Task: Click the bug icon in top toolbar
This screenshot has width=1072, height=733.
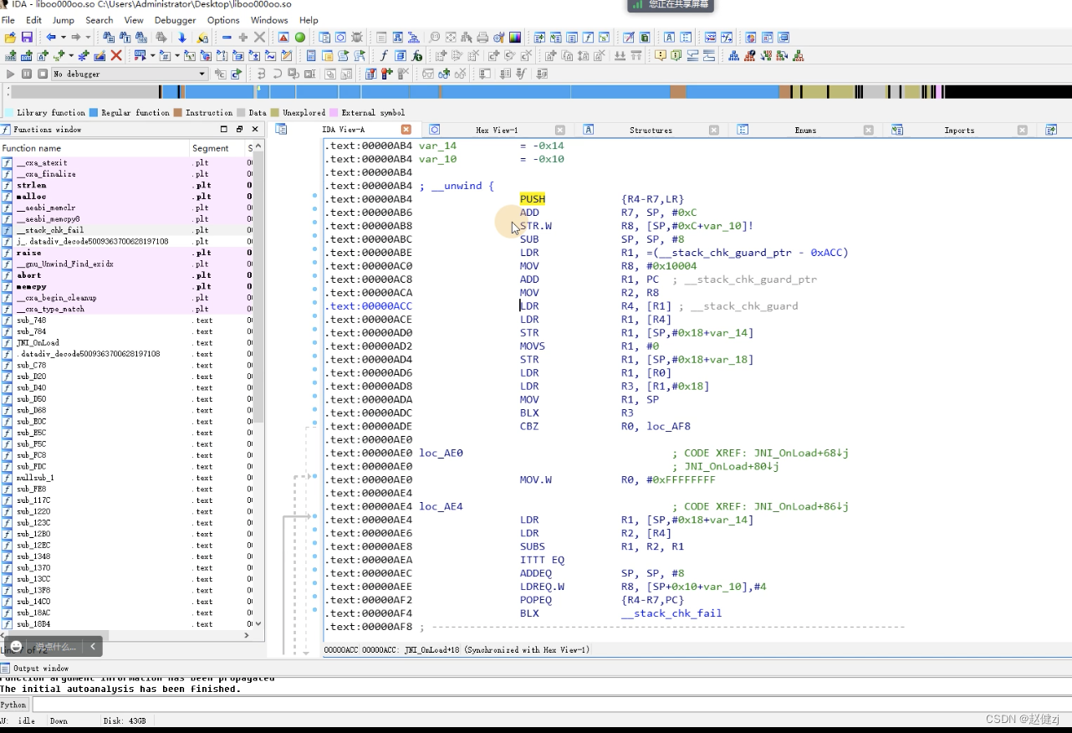Action: click(357, 38)
